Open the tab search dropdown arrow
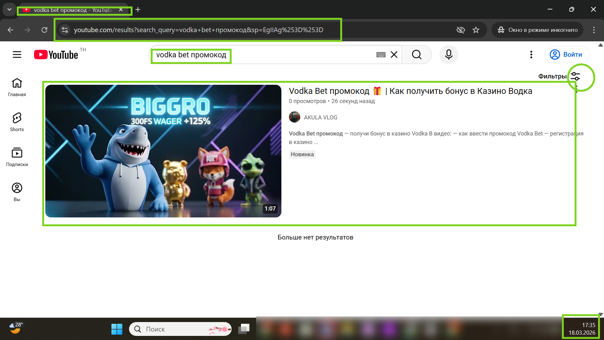604x340 pixels. point(9,9)
